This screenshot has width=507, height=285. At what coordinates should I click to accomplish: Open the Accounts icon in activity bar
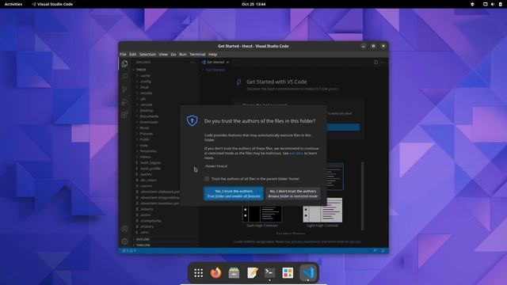[x=124, y=229]
